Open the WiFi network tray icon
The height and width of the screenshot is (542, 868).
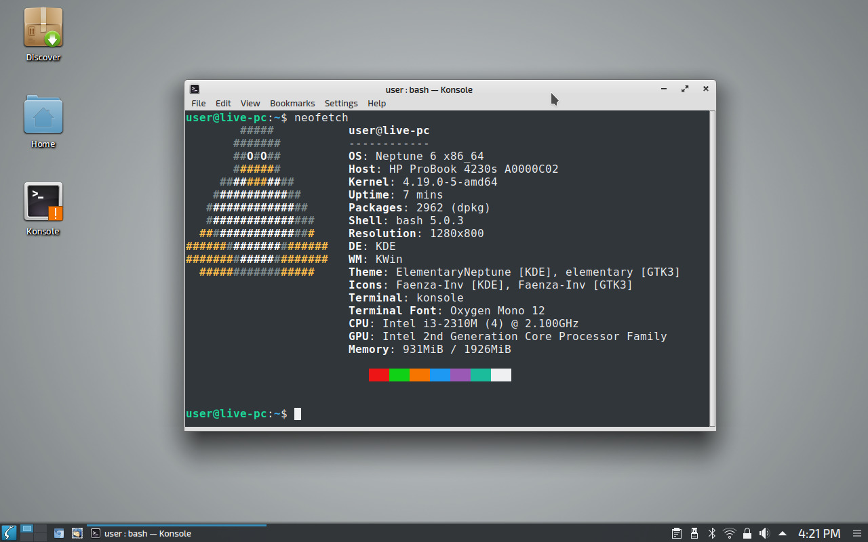pyautogui.click(x=728, y=533)
